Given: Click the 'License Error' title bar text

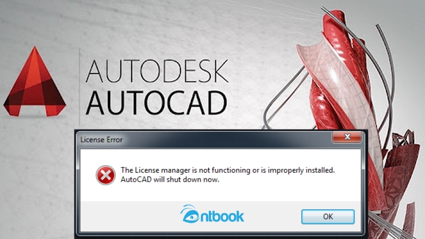Looking at the screenshot, I should (101, 140).
